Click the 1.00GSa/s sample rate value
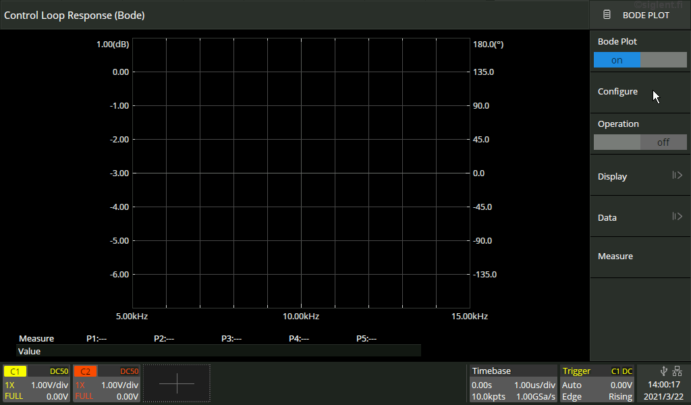Screen dimensions: 691x405 tap(535, 397)
